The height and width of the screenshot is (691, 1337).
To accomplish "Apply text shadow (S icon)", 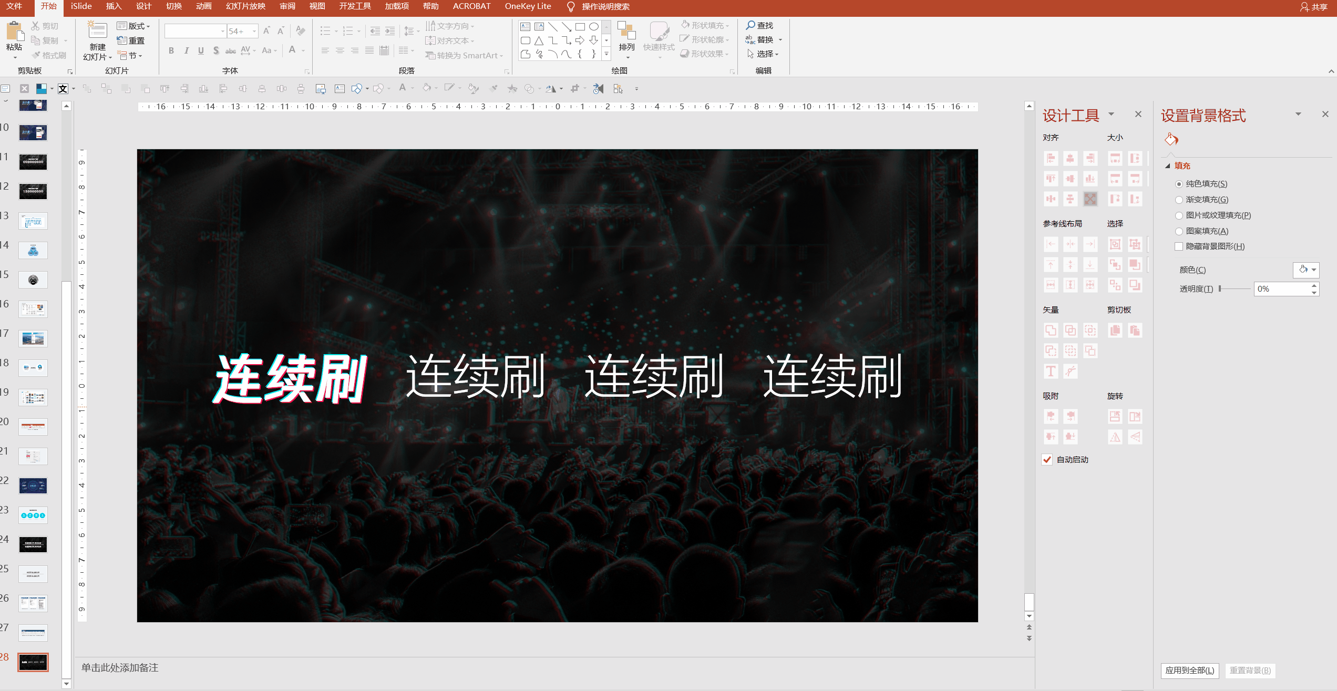I will (216, 50).
